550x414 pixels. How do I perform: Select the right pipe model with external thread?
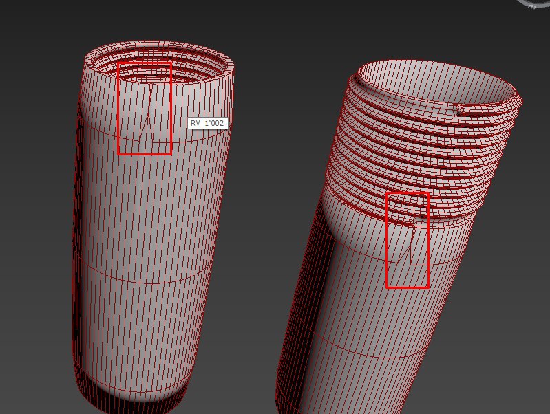click(x=398, y=237)
